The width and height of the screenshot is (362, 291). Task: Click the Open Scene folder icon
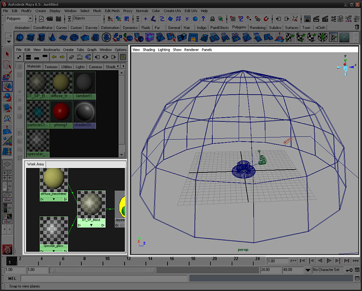(50, 19)
